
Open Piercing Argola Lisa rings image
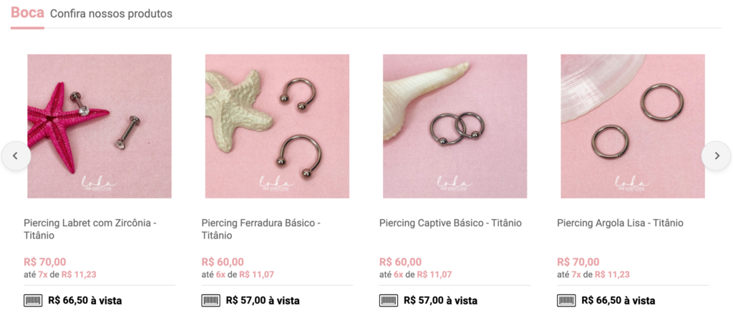pyautogui.click(x=633, y=126)
